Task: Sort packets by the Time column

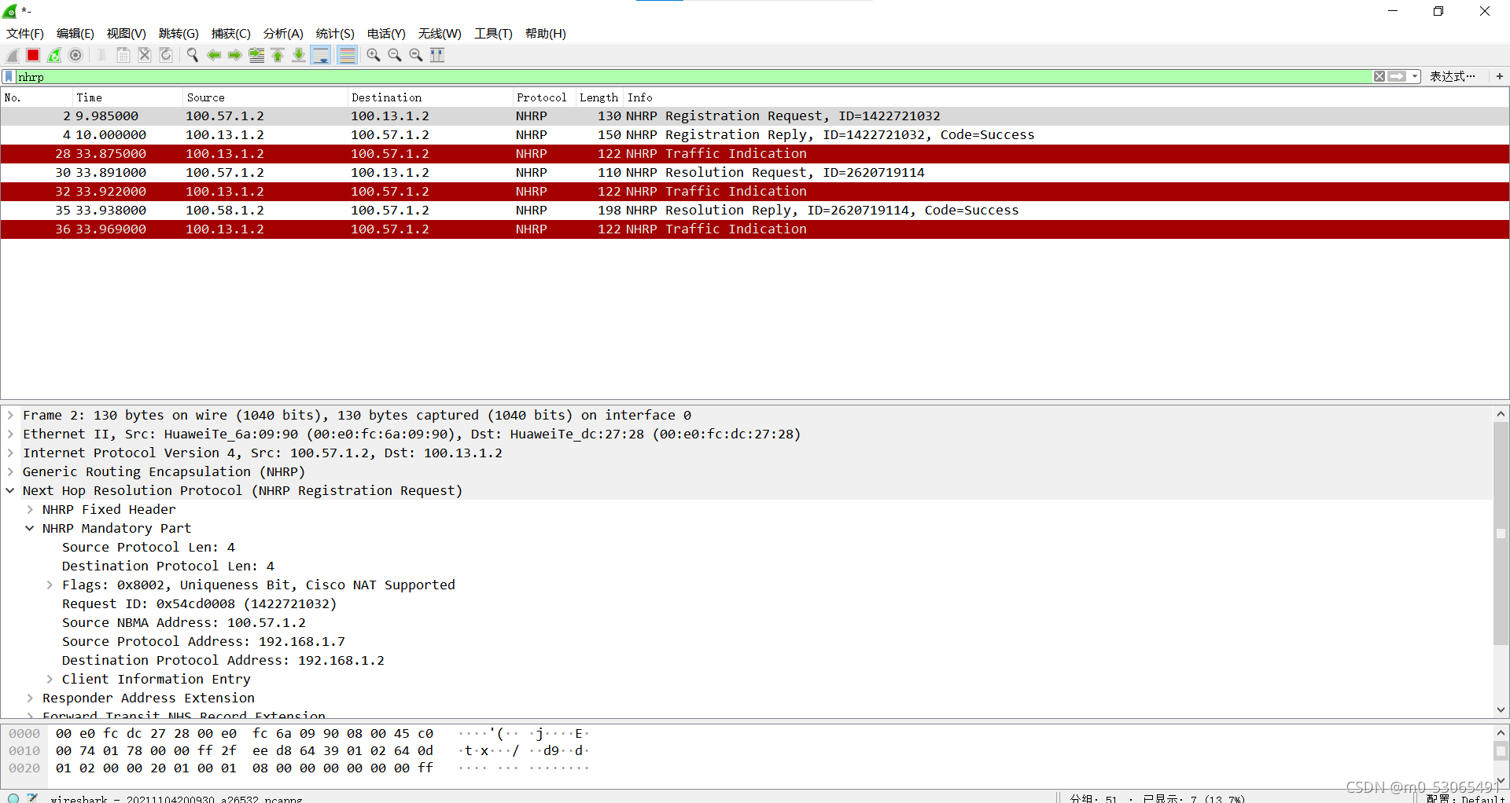Action: coord(126,97)
